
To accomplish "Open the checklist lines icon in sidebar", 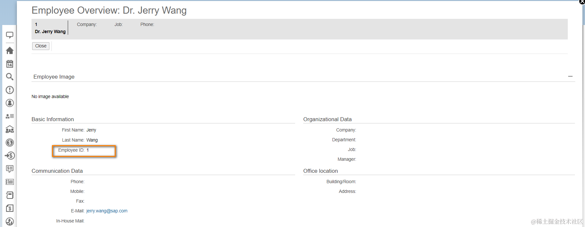I will coord(10,182).
